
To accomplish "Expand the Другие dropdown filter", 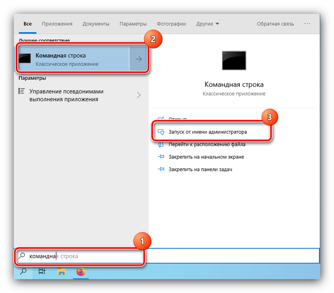I will pos(208,24).
